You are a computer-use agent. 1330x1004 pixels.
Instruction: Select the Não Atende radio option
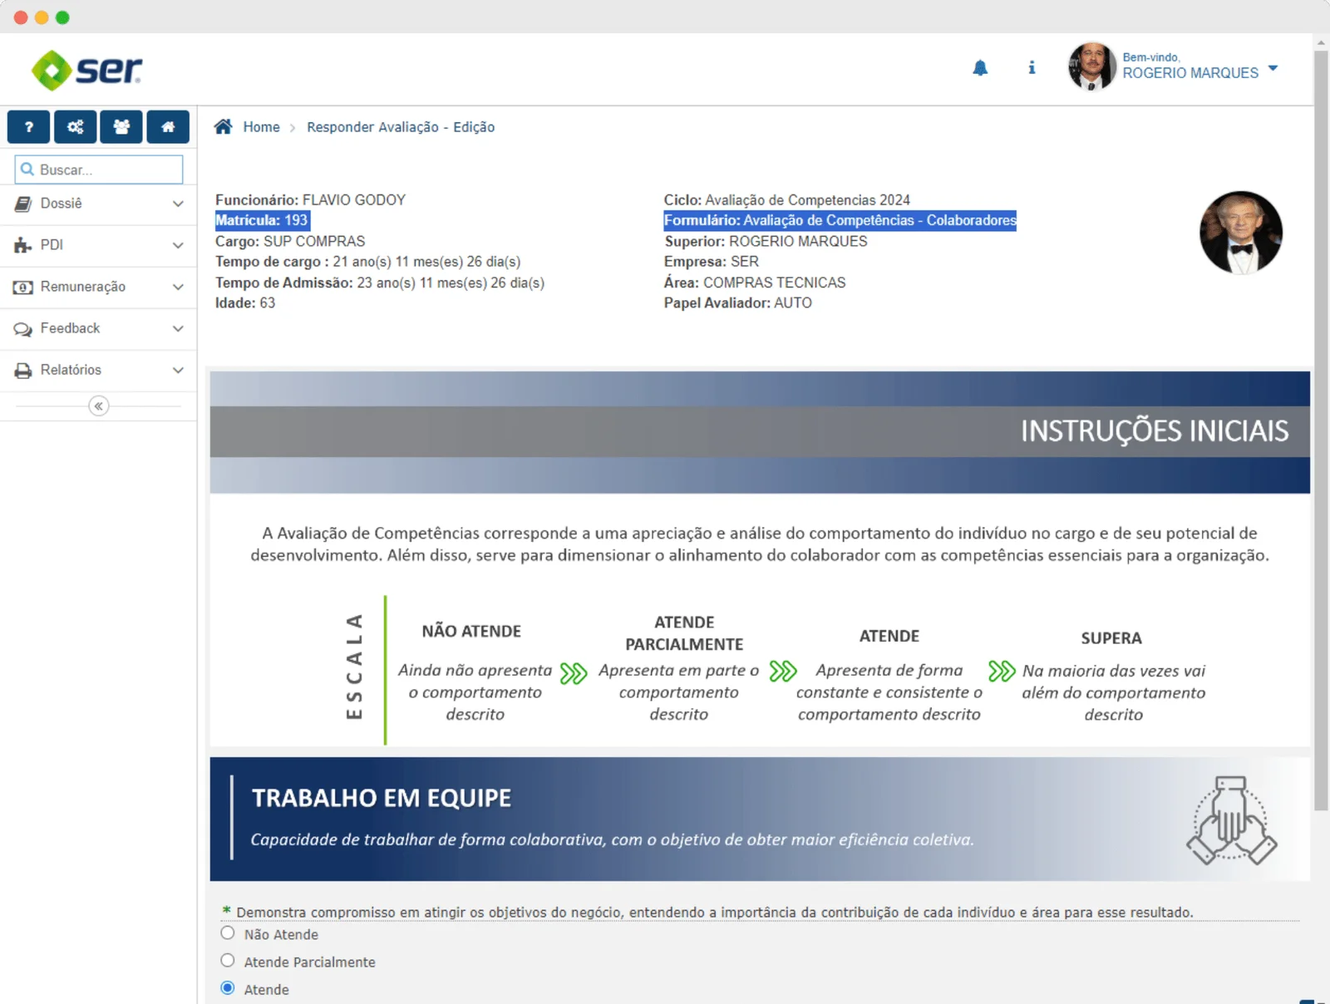(228, 933)
